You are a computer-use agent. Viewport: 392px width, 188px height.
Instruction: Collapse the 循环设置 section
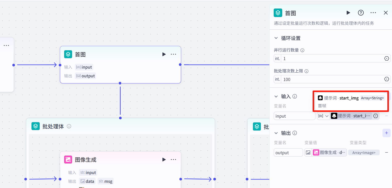pyautogui.click(x=276, y=38)
